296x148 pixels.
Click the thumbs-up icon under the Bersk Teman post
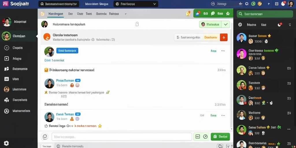(x=46, y=126)
